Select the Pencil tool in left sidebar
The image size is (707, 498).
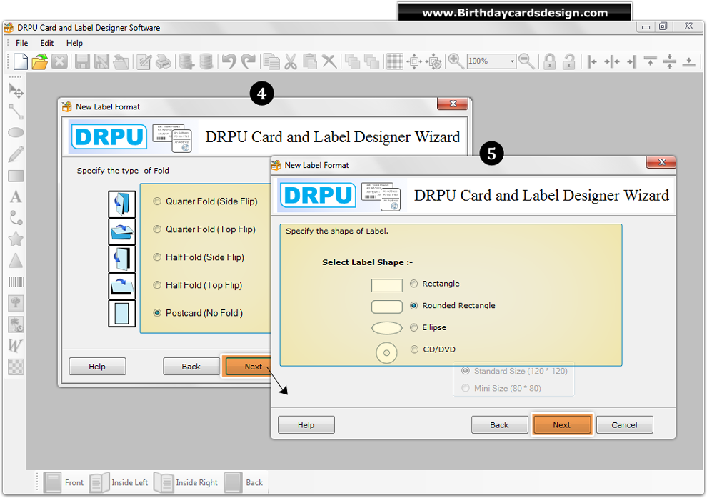(16, 154)
